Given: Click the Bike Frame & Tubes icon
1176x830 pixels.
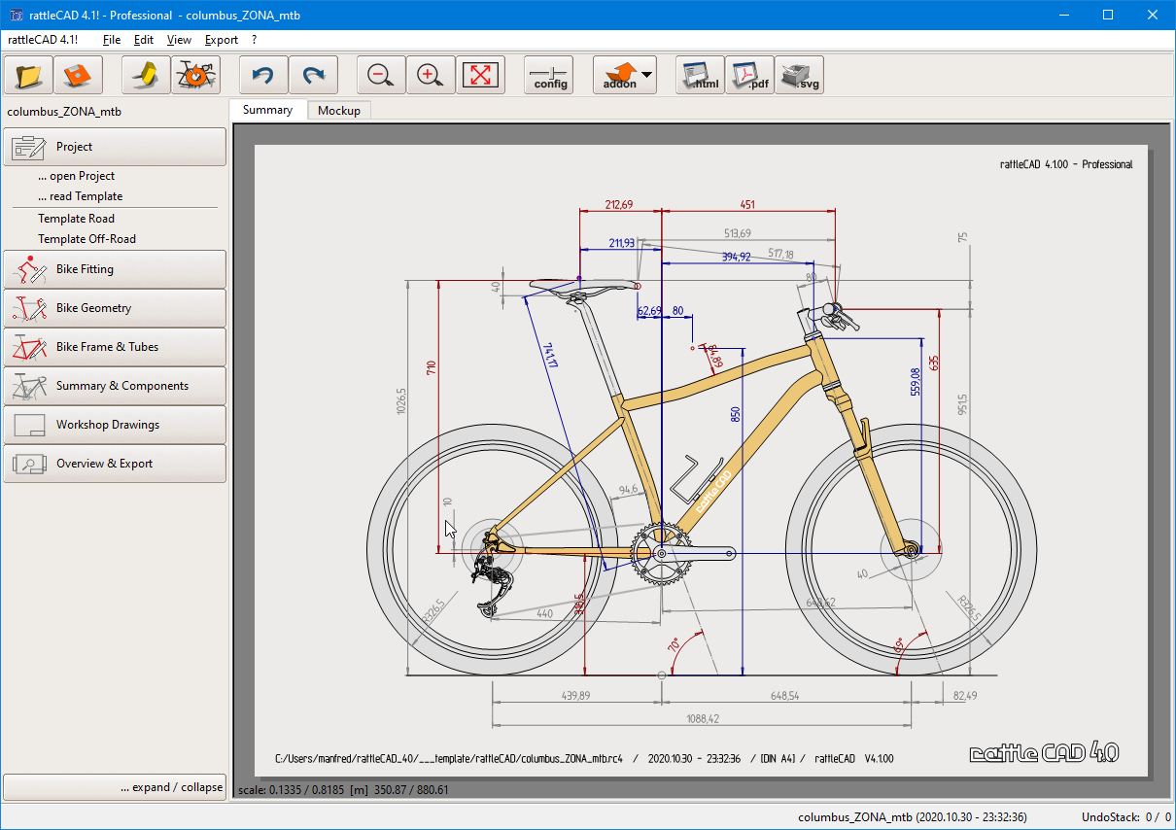Looking at the screenshot, I should pyautogui.click(x=29, y=347).
